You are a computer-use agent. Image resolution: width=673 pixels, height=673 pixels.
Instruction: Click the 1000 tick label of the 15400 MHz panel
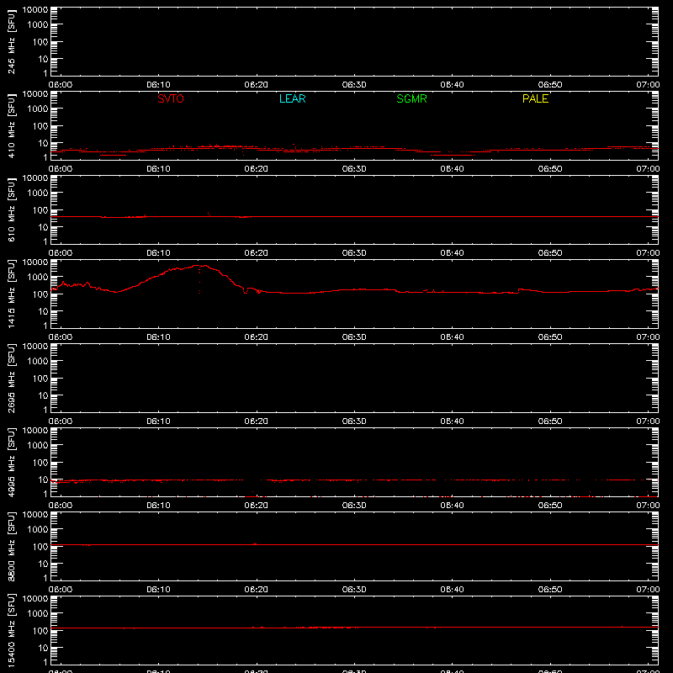(38, 614)
